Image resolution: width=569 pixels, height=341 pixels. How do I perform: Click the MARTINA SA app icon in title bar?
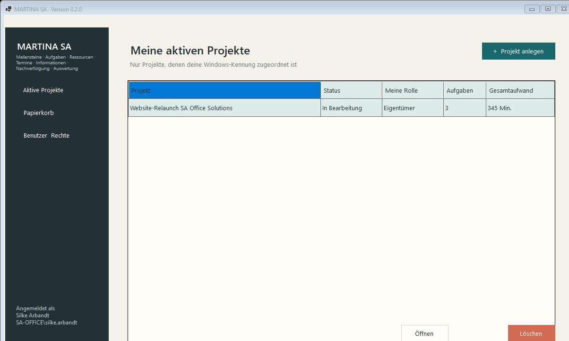(8, 9)
